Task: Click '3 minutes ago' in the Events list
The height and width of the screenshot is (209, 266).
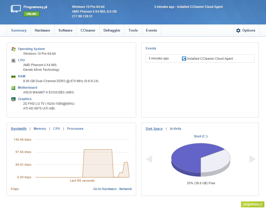Action: (x=159, y=58)
